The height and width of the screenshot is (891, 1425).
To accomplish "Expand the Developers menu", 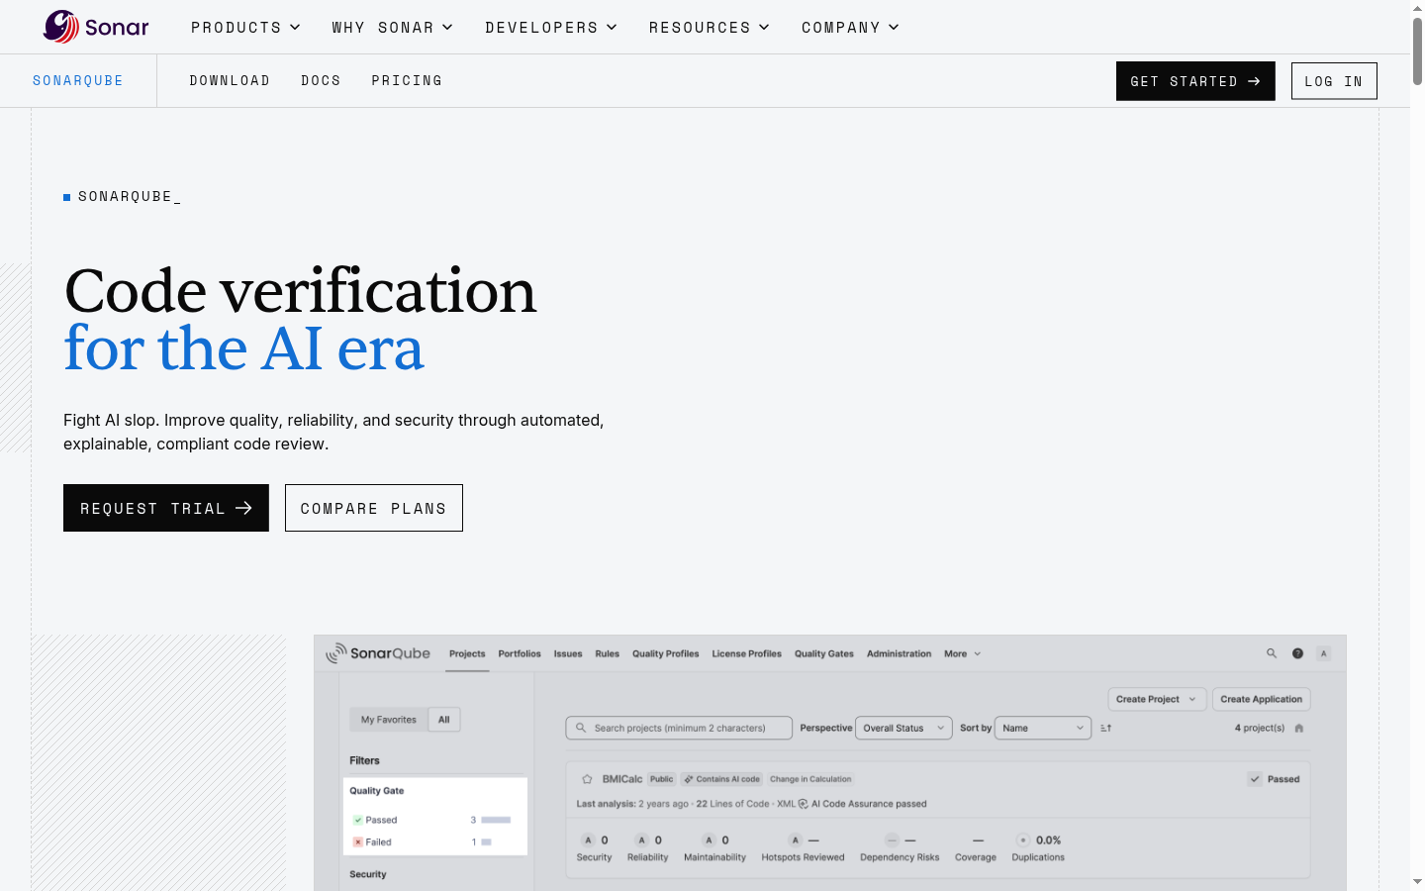I will pyautogui.click(x=551, y=28).
